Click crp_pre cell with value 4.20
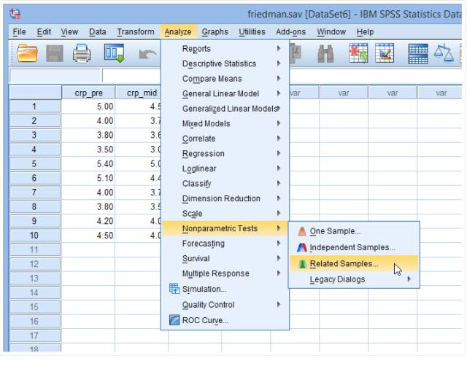 [x=88, y=221]
